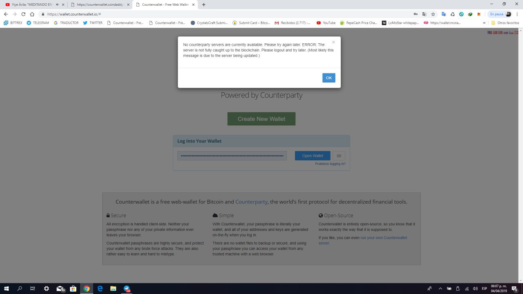
Task: Close the error dialog with the X
Action: point(333,42)
